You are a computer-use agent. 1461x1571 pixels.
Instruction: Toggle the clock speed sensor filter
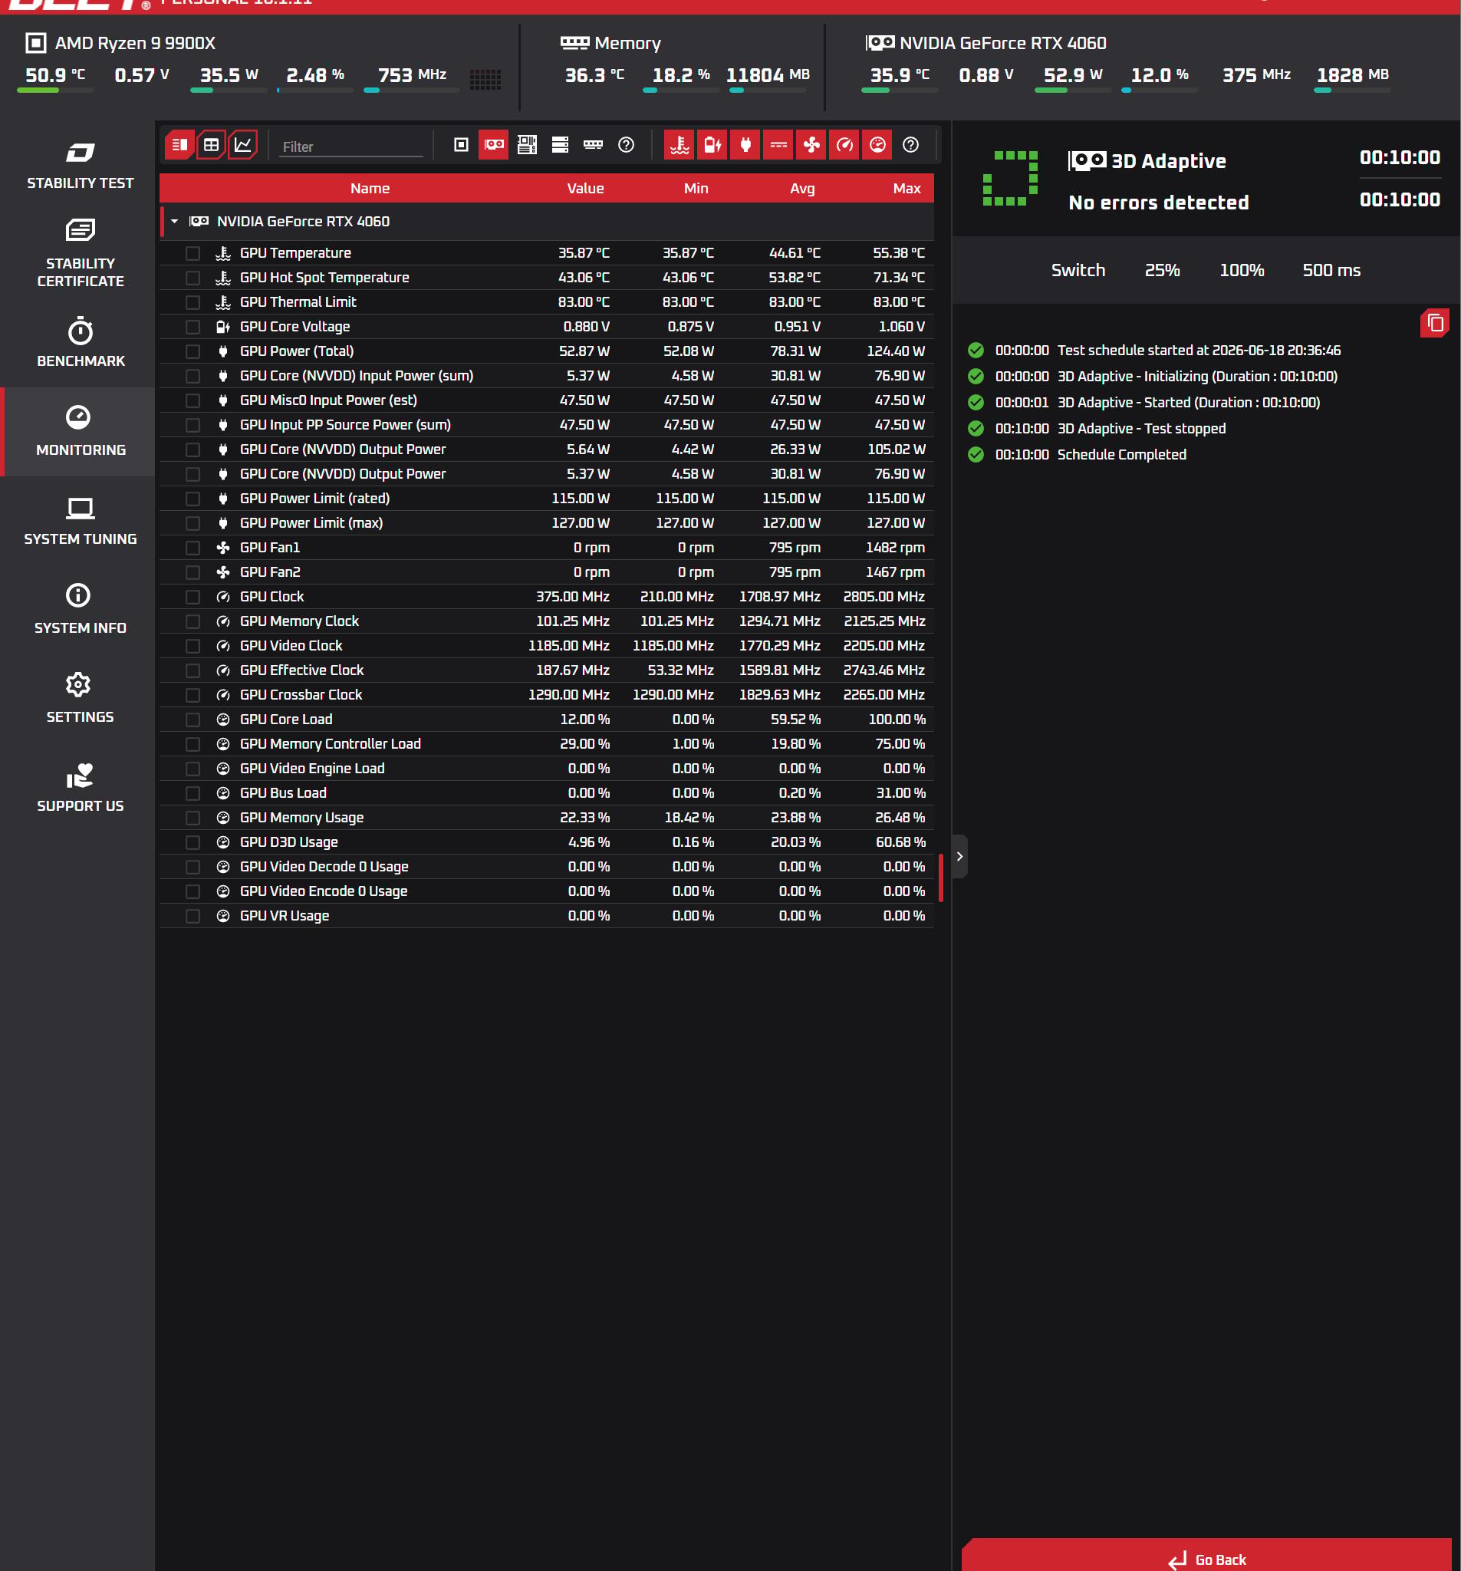844,146
